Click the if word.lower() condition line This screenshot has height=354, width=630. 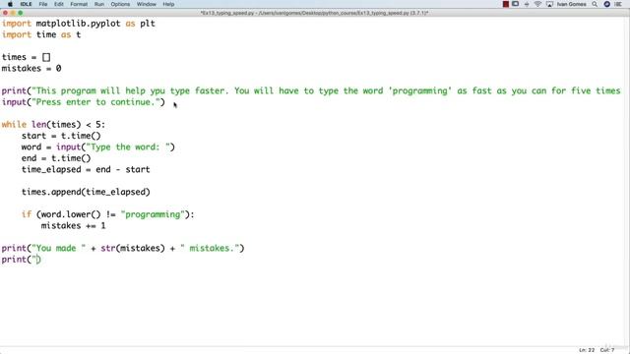coord(107,214)
